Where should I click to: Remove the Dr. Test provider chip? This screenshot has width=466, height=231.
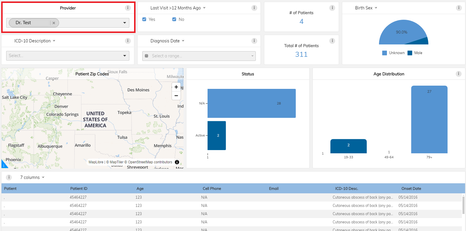click(54, 23)
